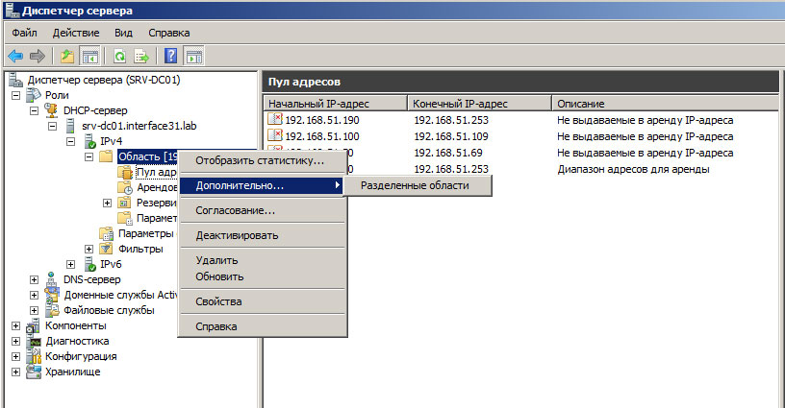
Task: Expand the Конфигурация node
Action: pos(16,356)
